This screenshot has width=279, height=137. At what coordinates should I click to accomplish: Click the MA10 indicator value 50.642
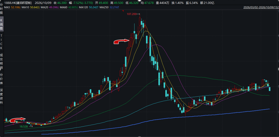click(x=34, y=7)
